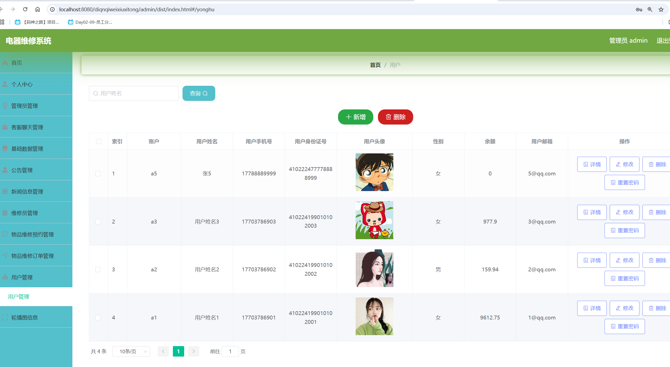Click the 用户姓名 search input field

[x=134, y=93]
